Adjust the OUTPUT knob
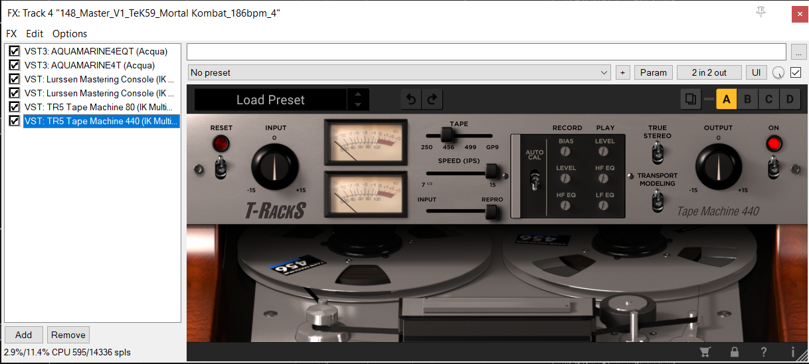Screen dimensions: 809x364 point(718,166)
